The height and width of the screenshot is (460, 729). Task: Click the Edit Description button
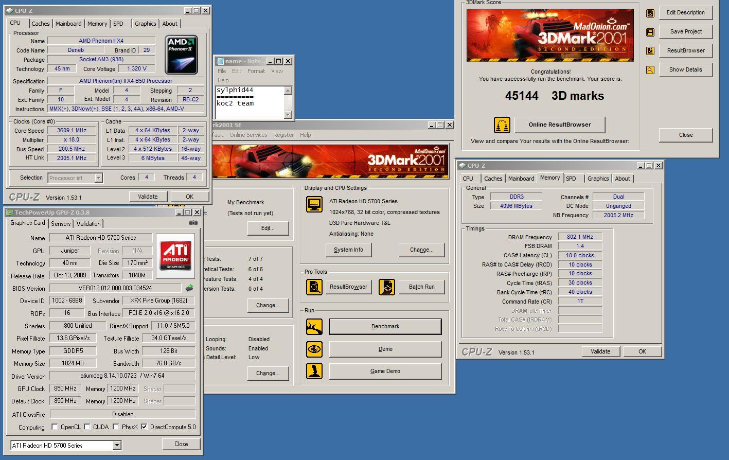(686, 12)
